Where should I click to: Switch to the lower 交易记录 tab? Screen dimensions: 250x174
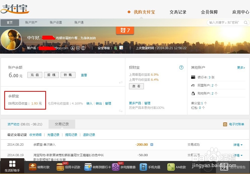coord(62,124)
